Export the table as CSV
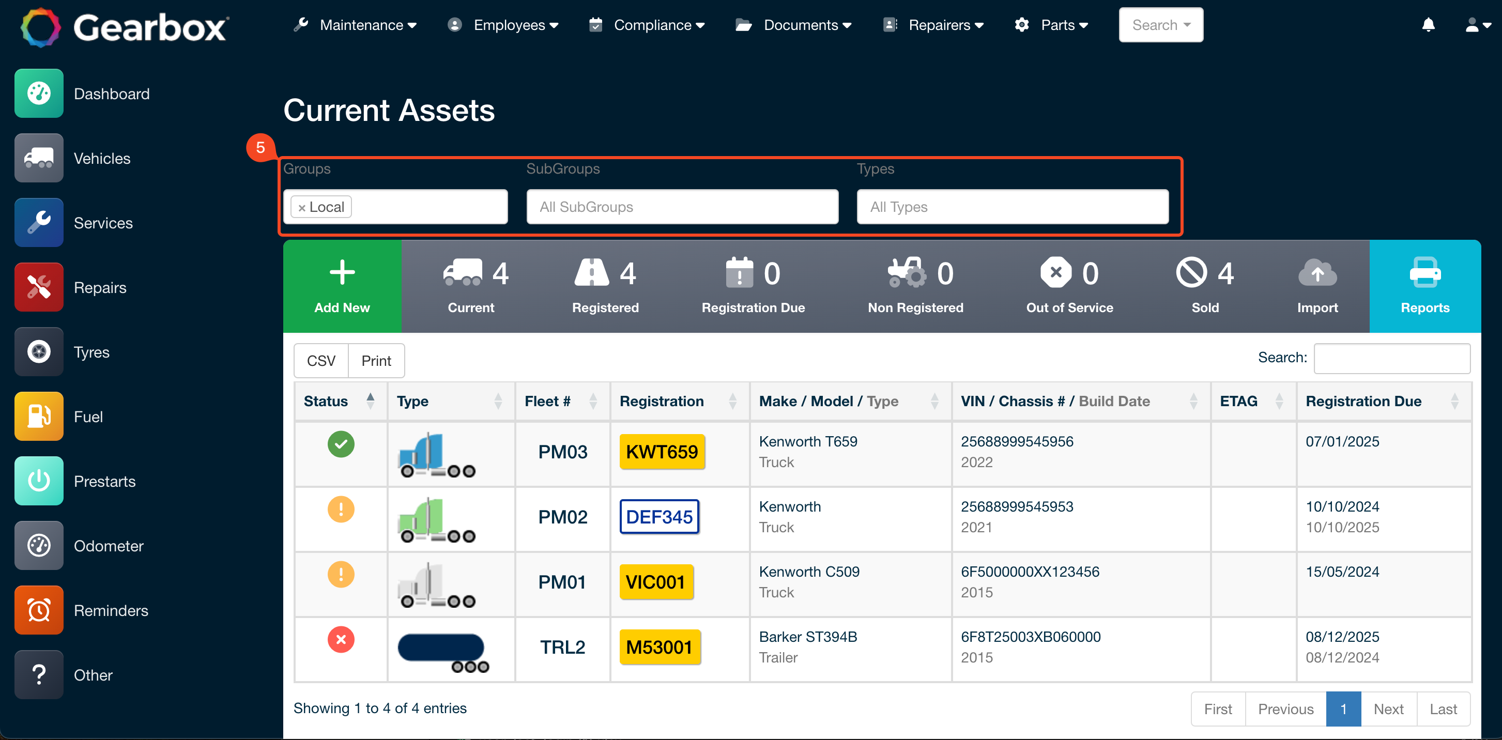The height and width of the screenshot is (740, 1502). (x=320, y=360)
